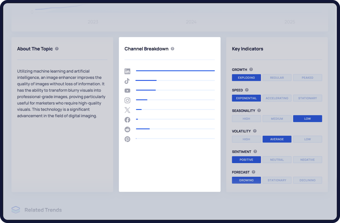Image resolution: width=340 pixels, height=223 pixels.
Task: Click the Related Trends heading
Action: (43, 210)
